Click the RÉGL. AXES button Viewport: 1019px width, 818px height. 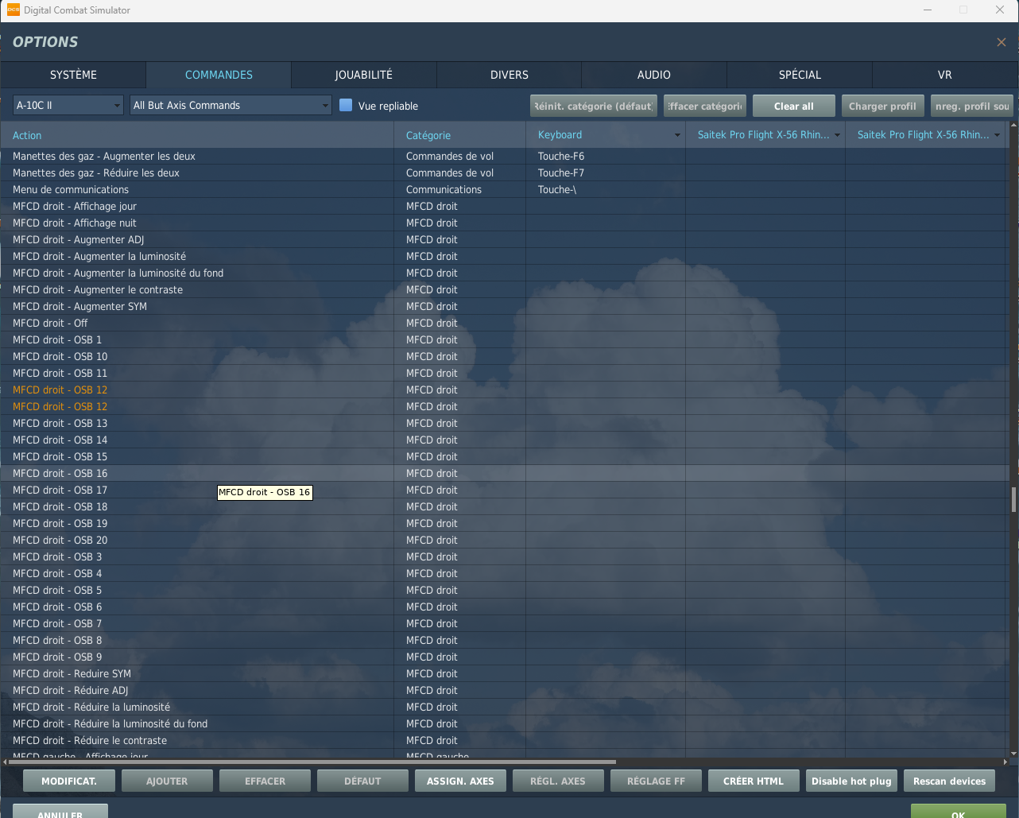558,781
